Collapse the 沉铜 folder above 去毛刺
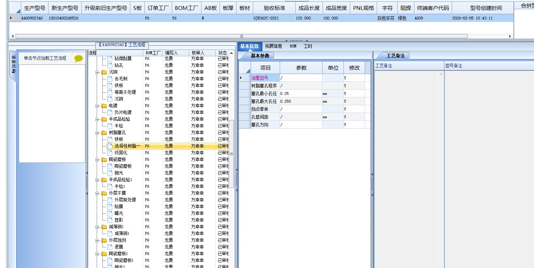 [x=97, y=72]
